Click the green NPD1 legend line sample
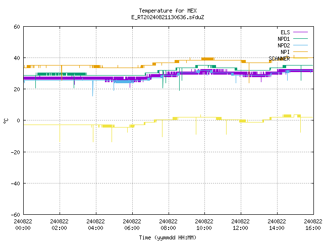This screenshot has height=242, width=323. pyautogui.click(x=300, y=39)
